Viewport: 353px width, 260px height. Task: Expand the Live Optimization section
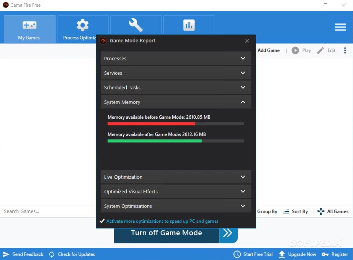tap(176, 177)
